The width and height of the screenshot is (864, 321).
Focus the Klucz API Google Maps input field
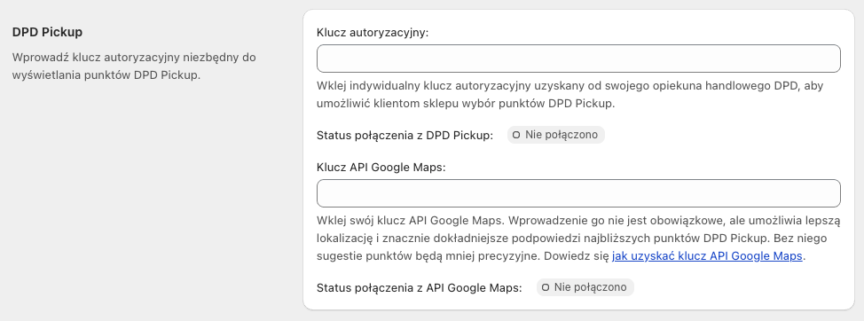coord(578,193)
